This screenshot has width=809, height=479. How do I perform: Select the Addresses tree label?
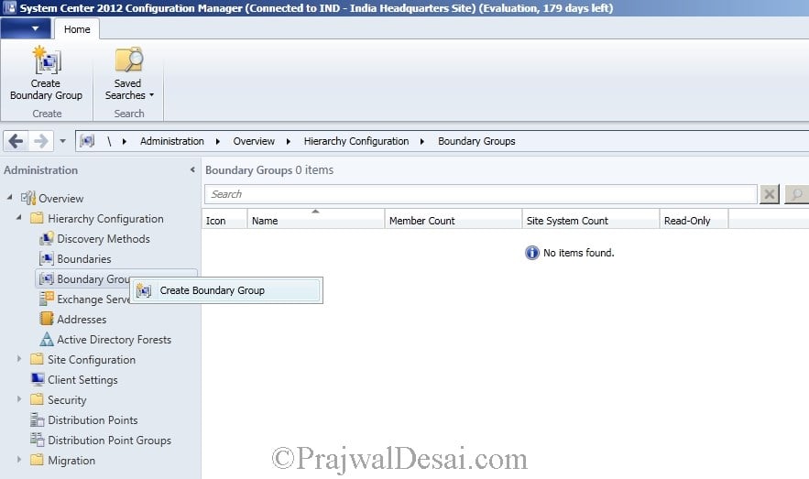pos(82,319)
